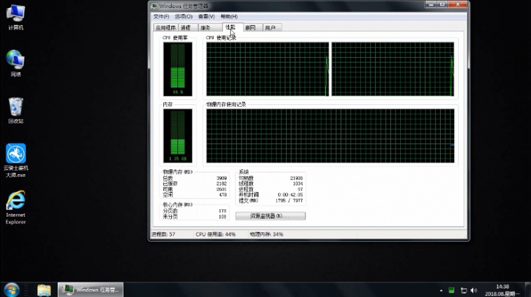
Task: Click the 内存 usage gauge
Action: click(x=178, y=136)
